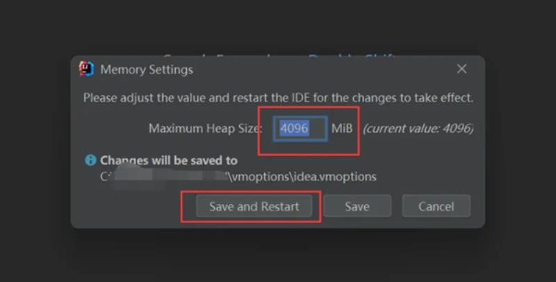Click empty title bar area of dialog
This screenshot has height=282, width=556.
tap(319, 69)
